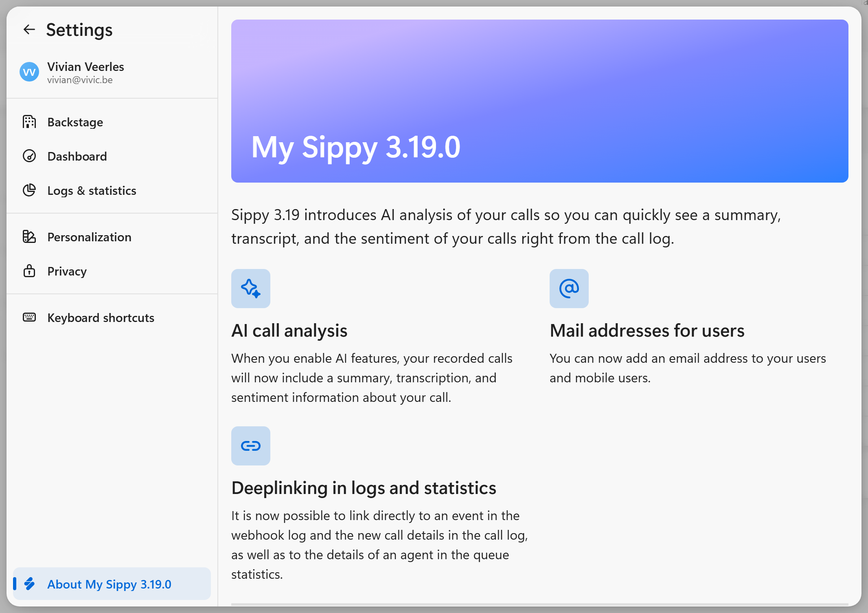Select About My Sippy 3.19.0 item
The height and width of the screenshot is (613, 868).
pyautogui.click(x=112, y=584)
